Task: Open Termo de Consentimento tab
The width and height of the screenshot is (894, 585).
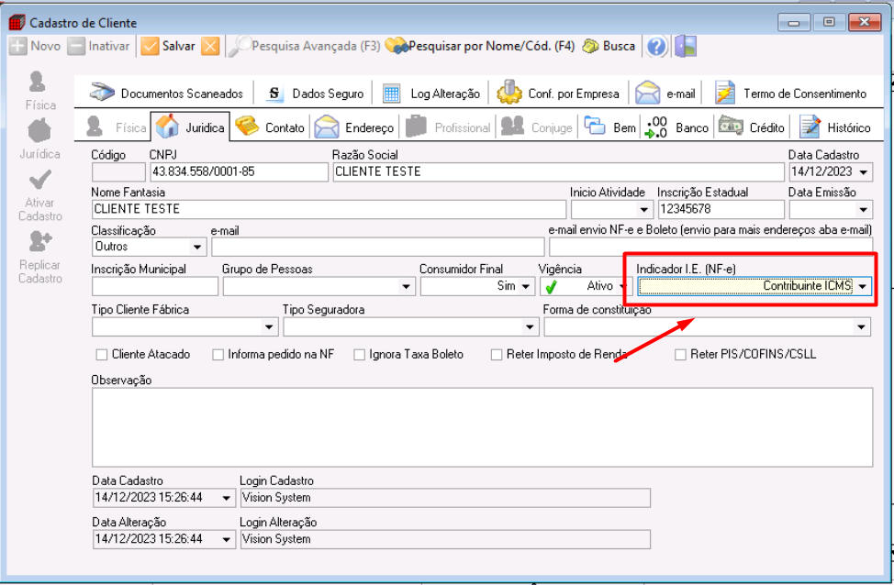Action: 791,94
